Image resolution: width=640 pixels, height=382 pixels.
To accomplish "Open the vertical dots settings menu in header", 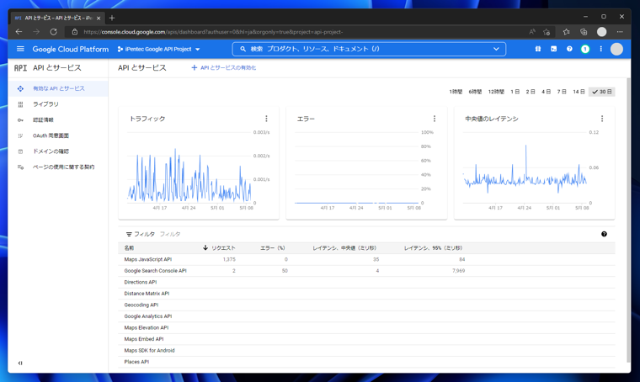I will (x=600, y=49).
